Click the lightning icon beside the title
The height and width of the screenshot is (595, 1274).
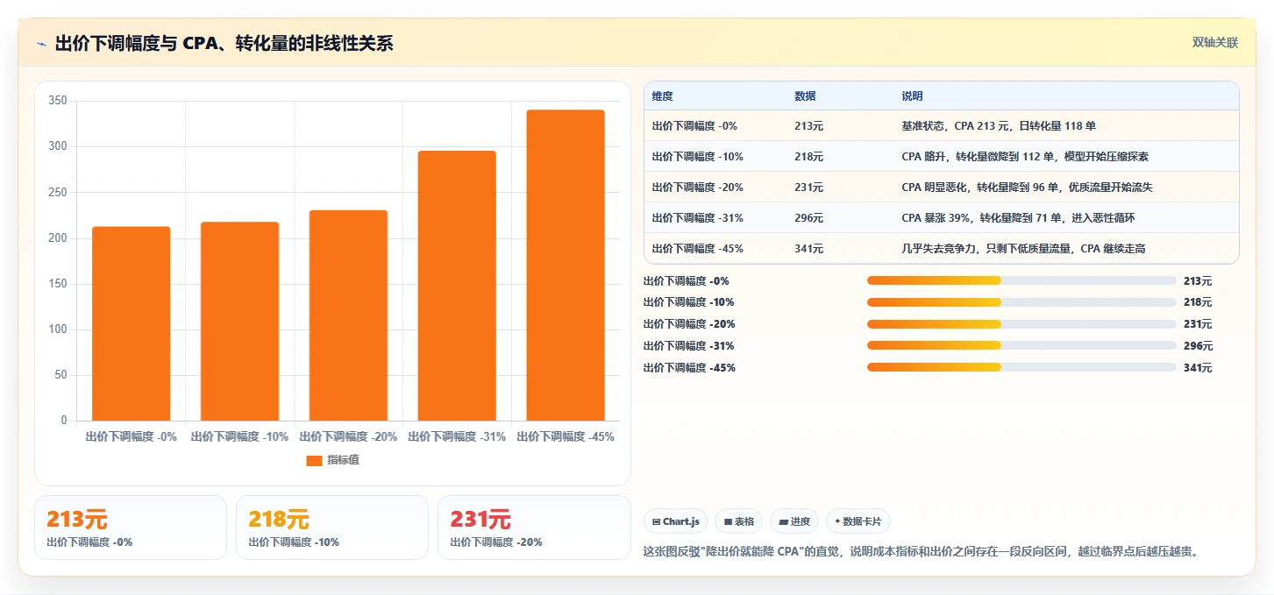point(41,44)
